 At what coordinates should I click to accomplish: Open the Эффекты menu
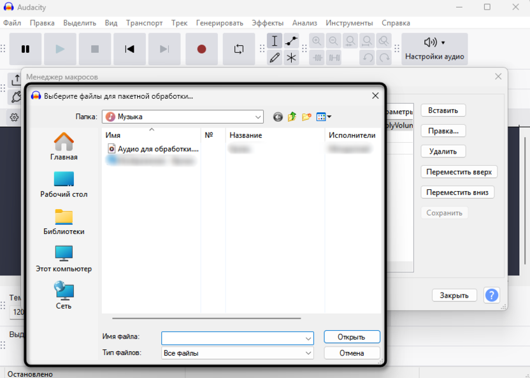pyautogui.click(x=268, y=23)
